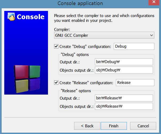Click the "Release" options group label
The width and height of the screenshot is (161, 134).
coord(76,91)
